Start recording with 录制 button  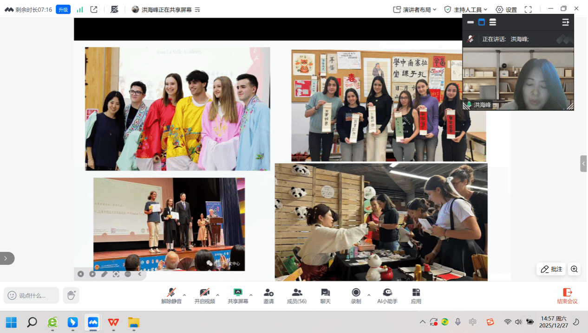click(356, 296)
